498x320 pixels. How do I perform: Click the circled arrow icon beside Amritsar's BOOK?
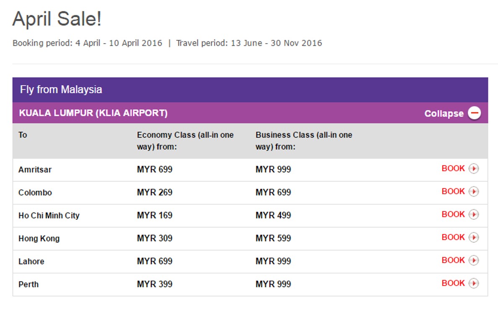[474, 168]
